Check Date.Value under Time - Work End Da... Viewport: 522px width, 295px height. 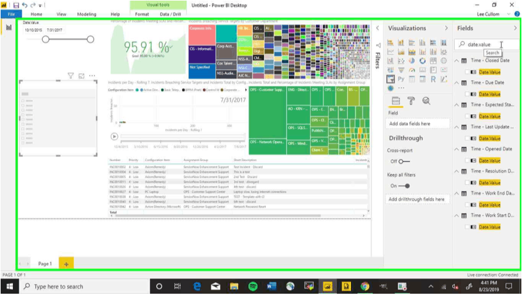point(468,205)
